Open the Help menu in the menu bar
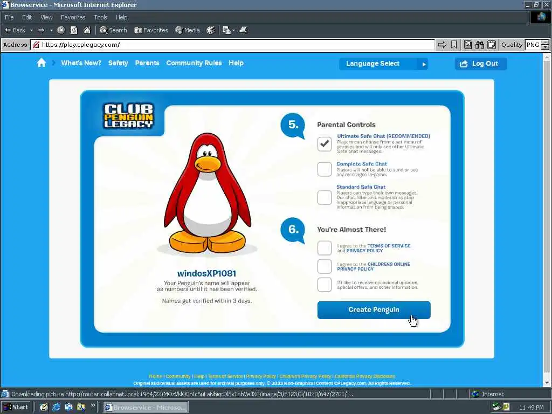This screenshot has width=552, height=414. [121, 17]
